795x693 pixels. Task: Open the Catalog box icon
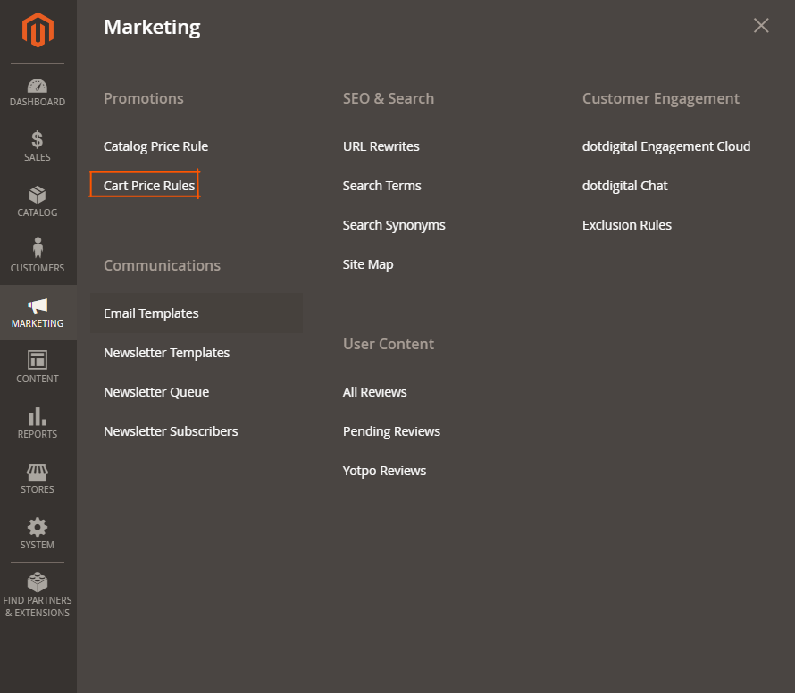(x=38, y=196)
